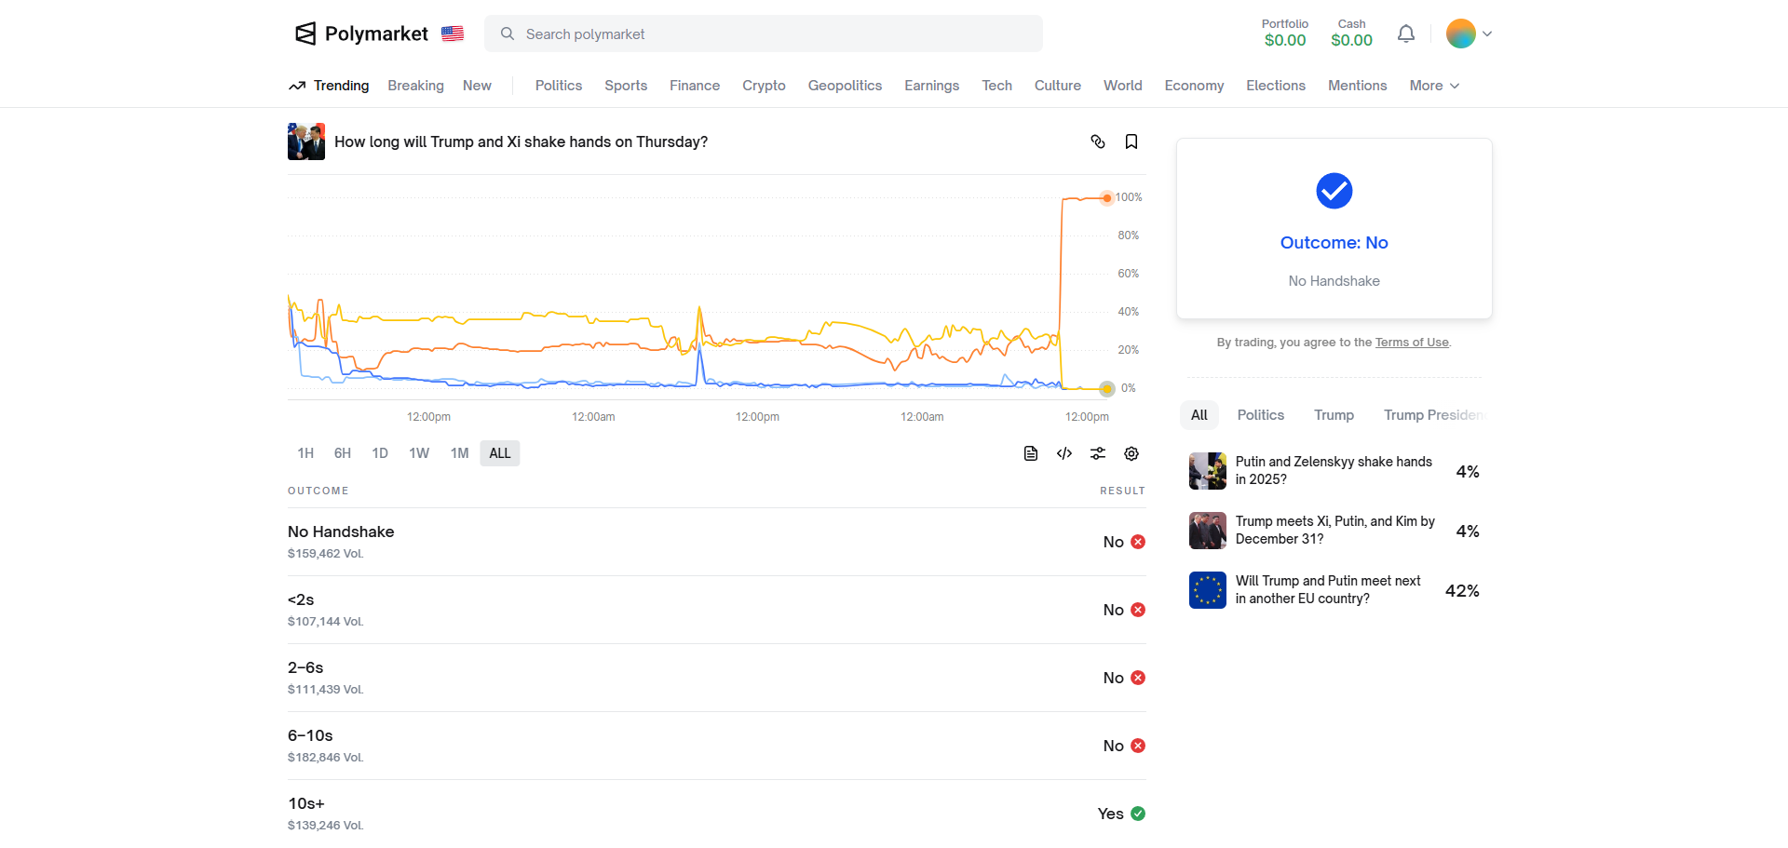Screen dimensions: 1788x848
Task: Open chart filter sliders icon
Action: click(x=1098, y=453)
